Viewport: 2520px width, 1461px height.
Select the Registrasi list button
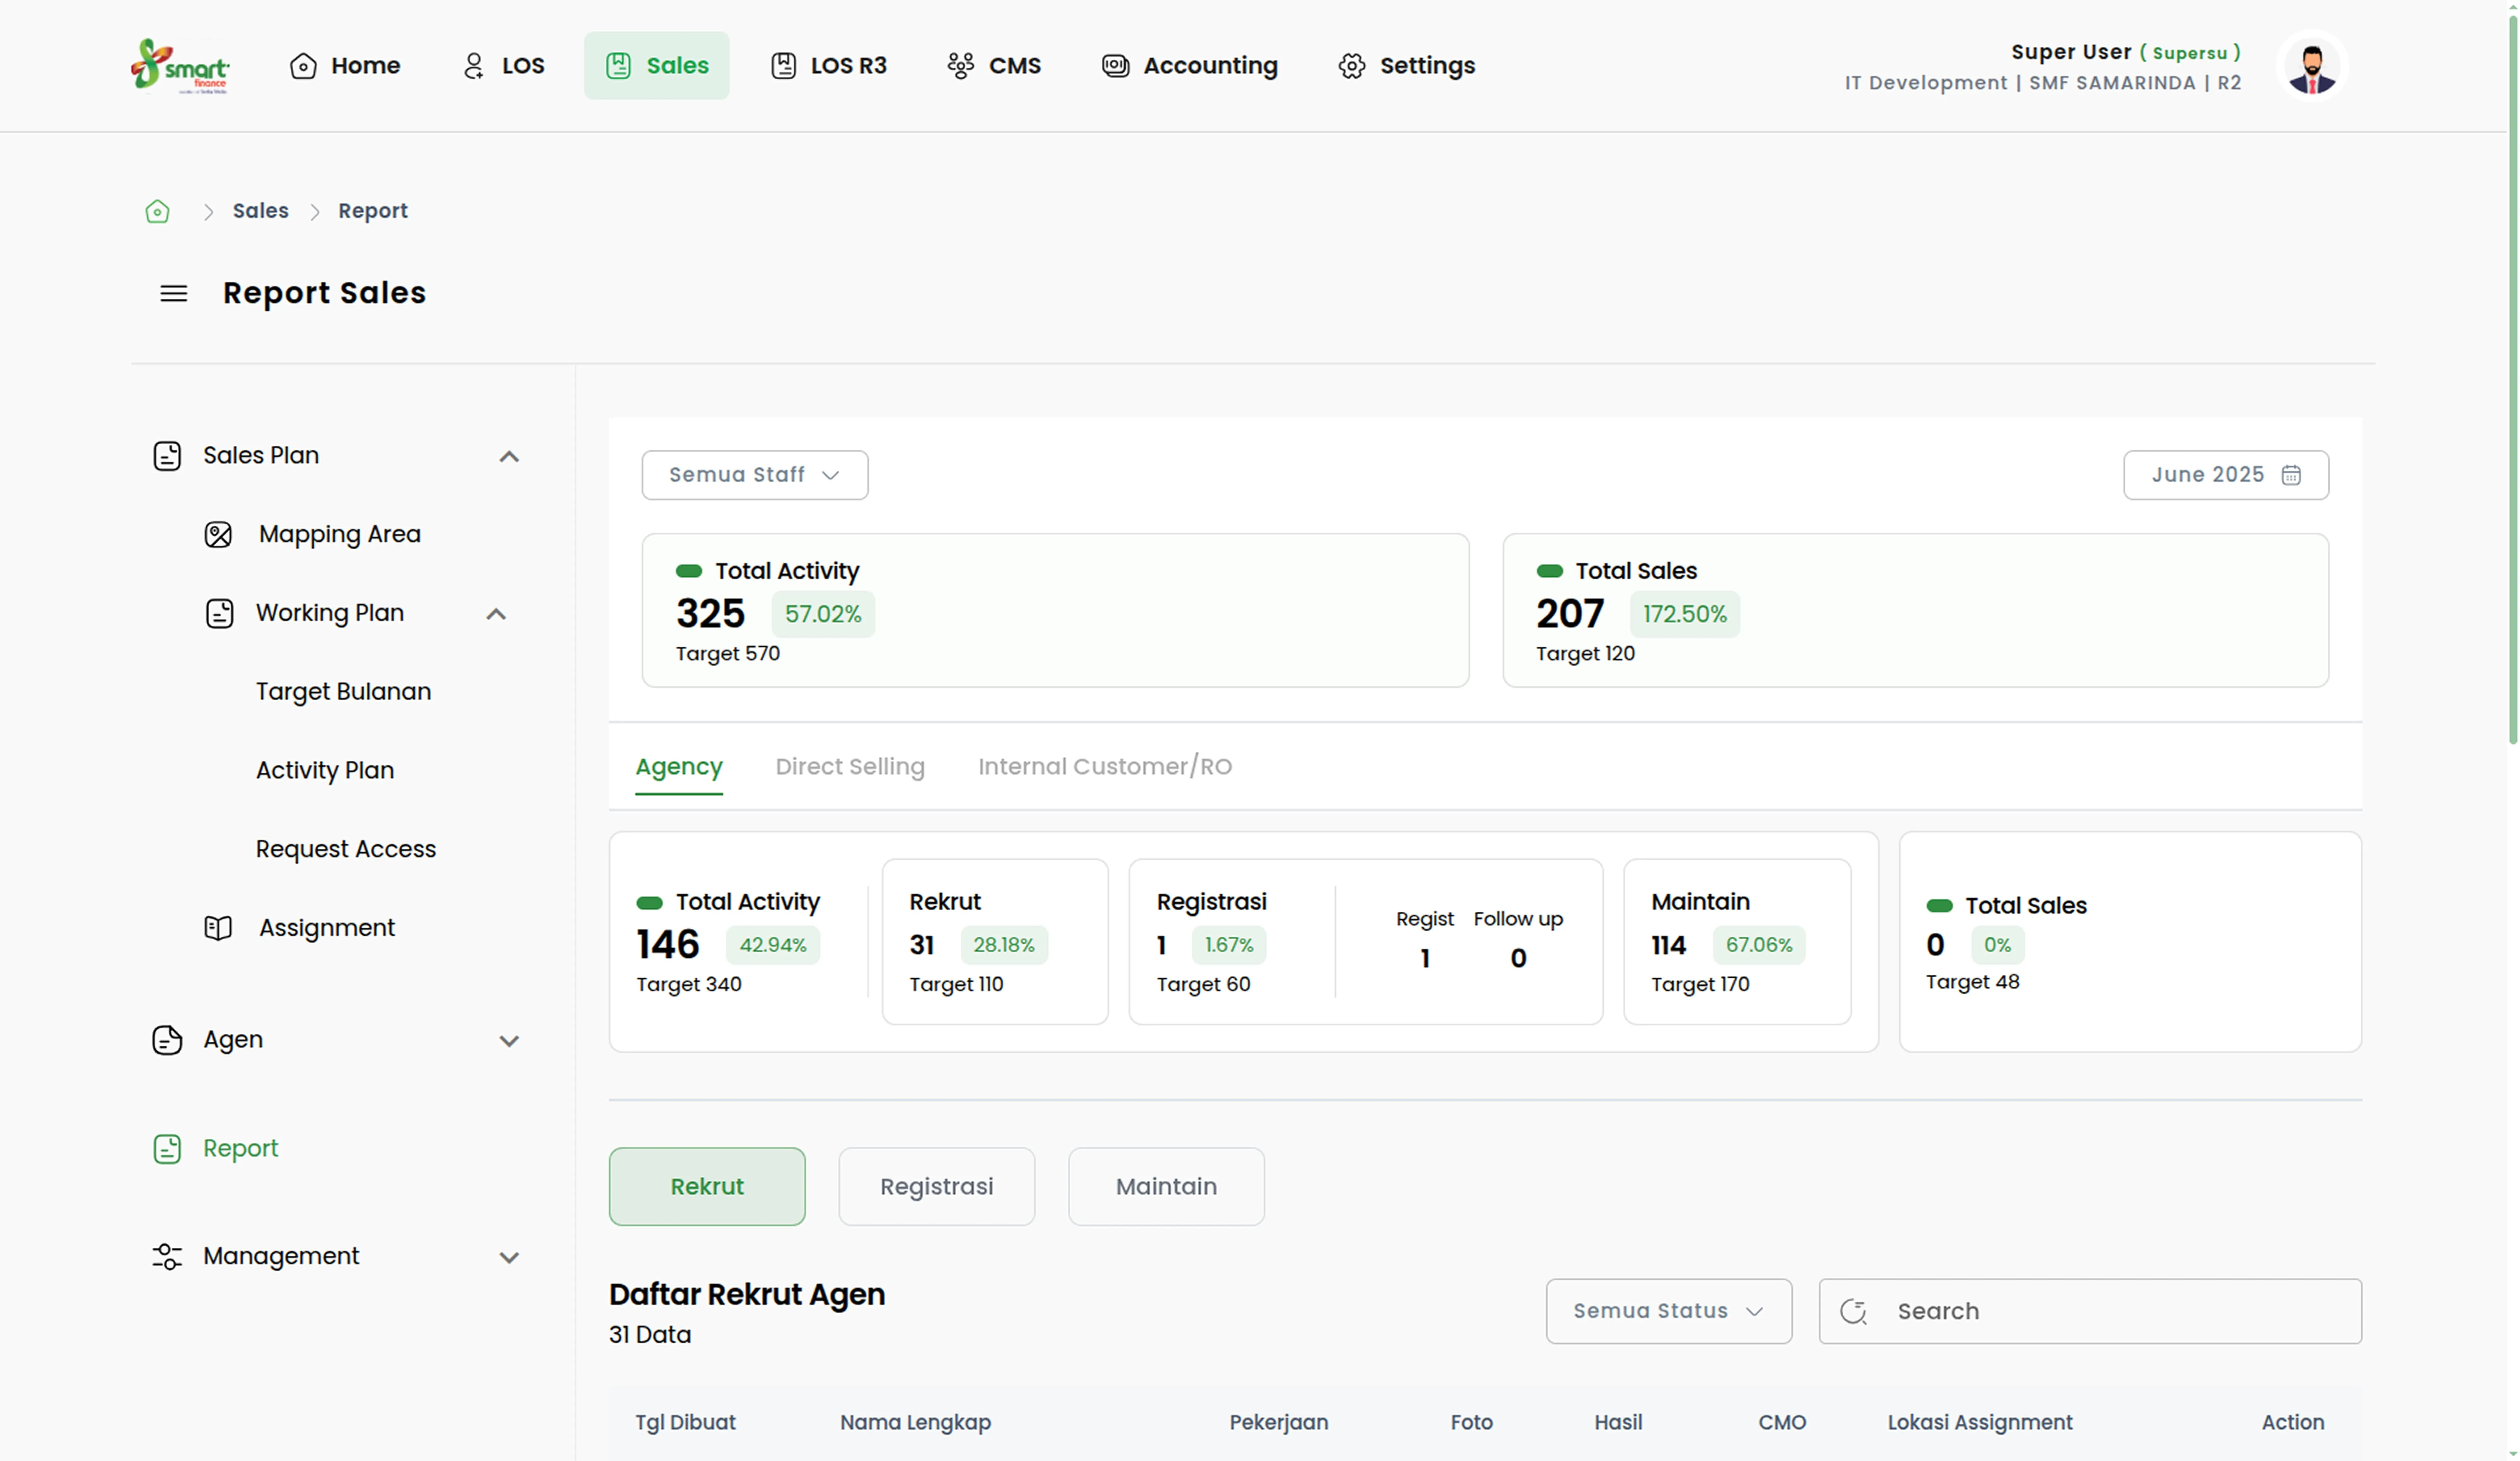pos(937,1187)
